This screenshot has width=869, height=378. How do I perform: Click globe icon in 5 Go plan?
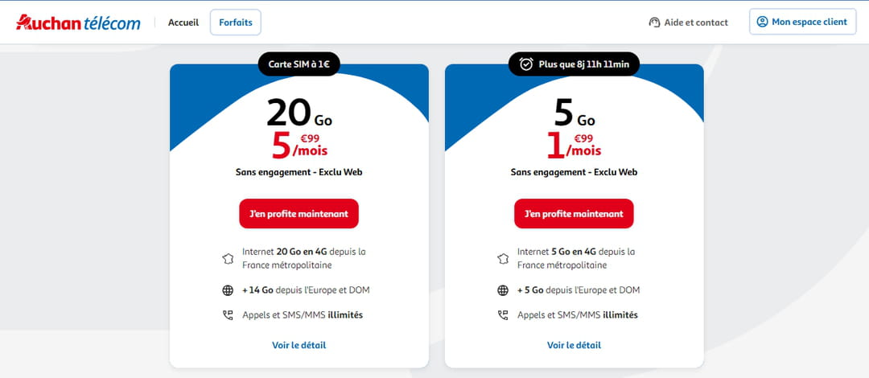[x=503, y=290]
